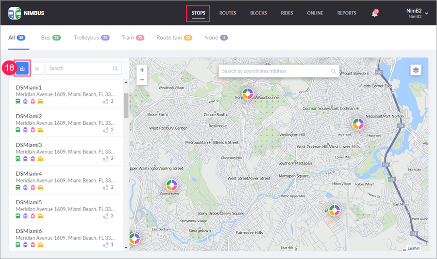437x259 pixels.
Task: Switch to the list view icon
Action: click(37, 69)
